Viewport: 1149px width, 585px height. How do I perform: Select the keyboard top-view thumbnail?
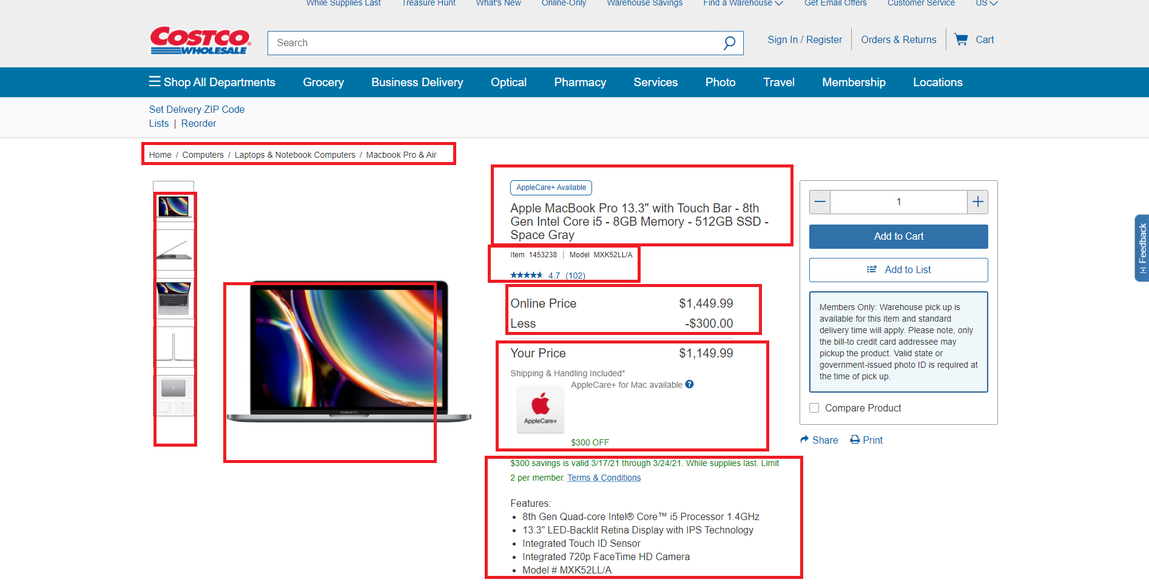[174, 298]
